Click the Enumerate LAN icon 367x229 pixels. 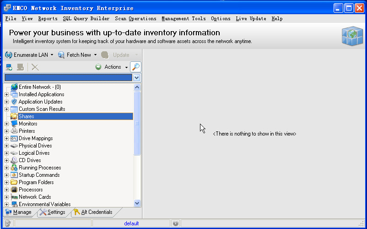[x=9, y=55]
